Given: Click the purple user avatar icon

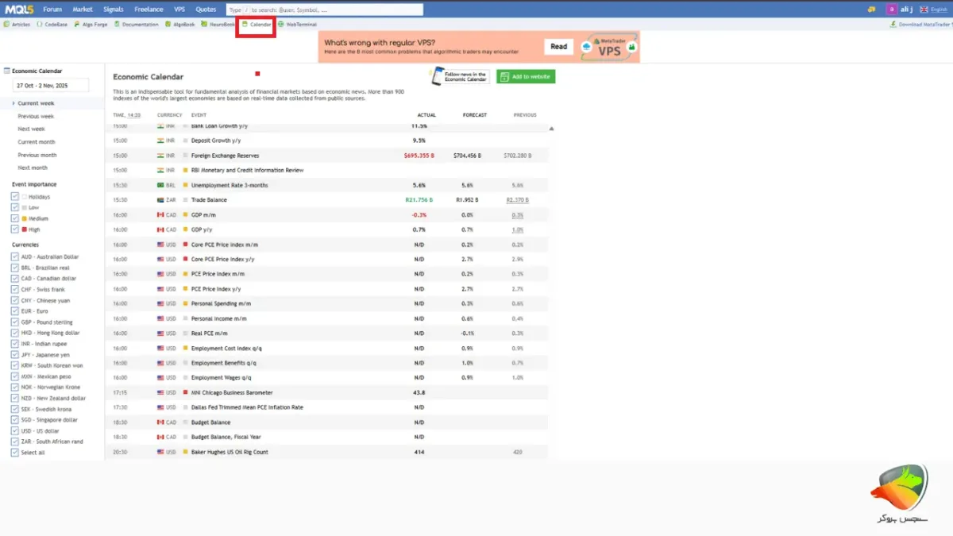Looking at the screenshot, I should (892, 10).
